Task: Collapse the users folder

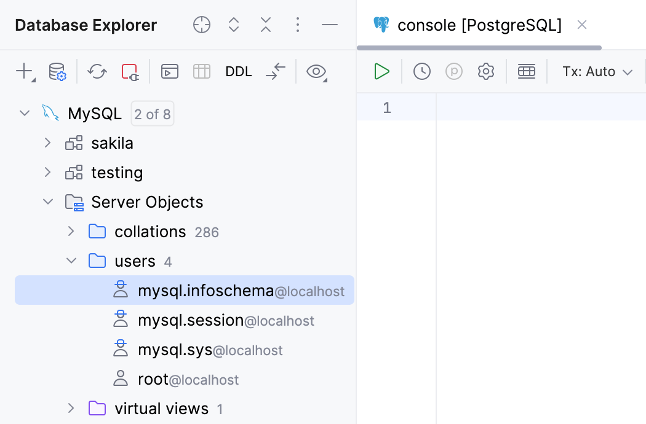Action: point(71,261)
